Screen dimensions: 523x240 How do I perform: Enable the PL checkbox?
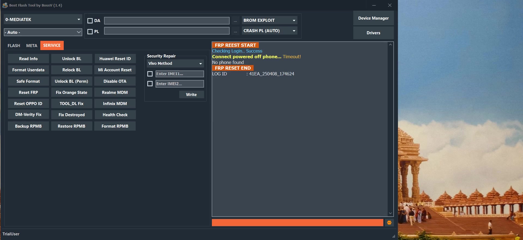[x=90, y=32]
